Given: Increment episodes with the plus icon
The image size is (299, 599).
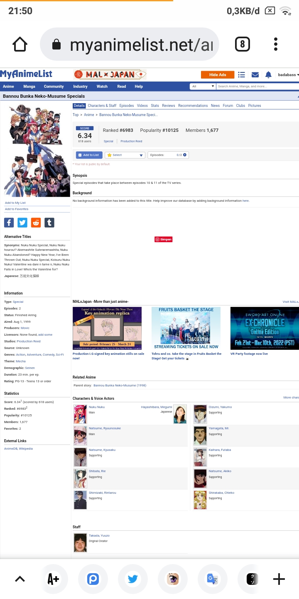Looking at the screenshot, I should pos(185,155).
